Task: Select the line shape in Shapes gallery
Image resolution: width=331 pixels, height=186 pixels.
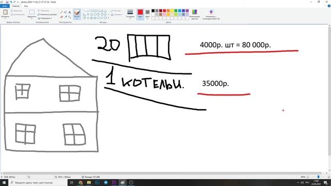Action: (85, 11)
